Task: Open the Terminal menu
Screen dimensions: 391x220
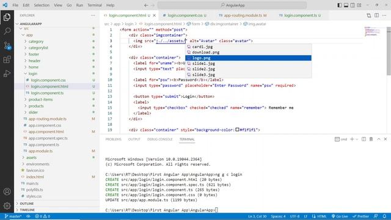Action: pyautogui.click(x=95, y=5)
